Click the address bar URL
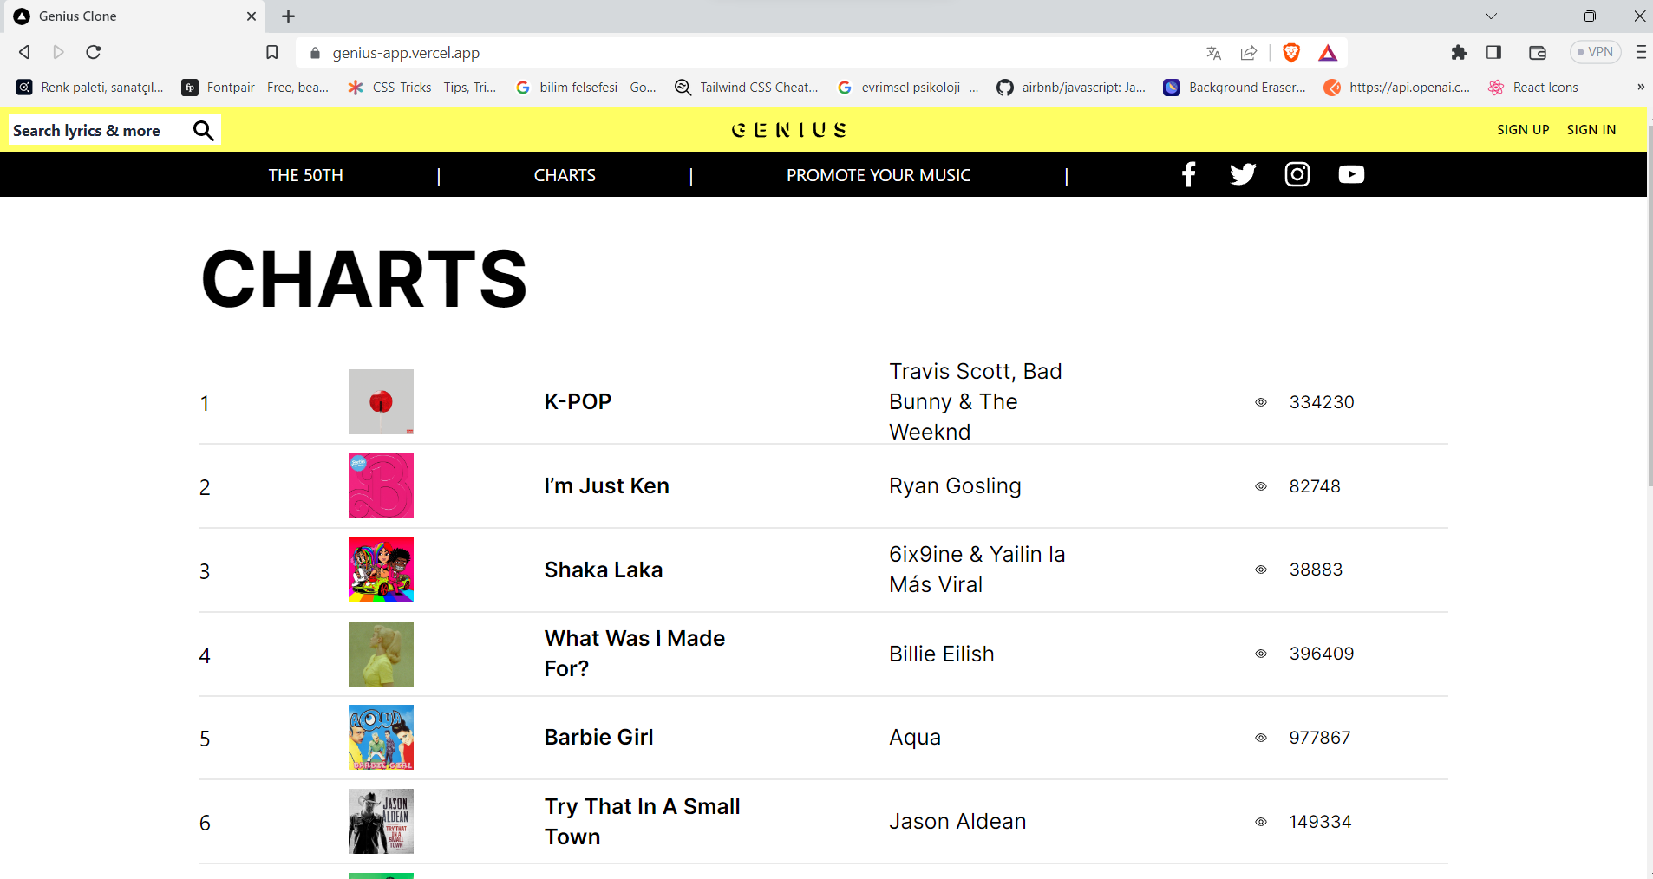The height and width of the screenshot is (879, 1653). tap(406, 53)
